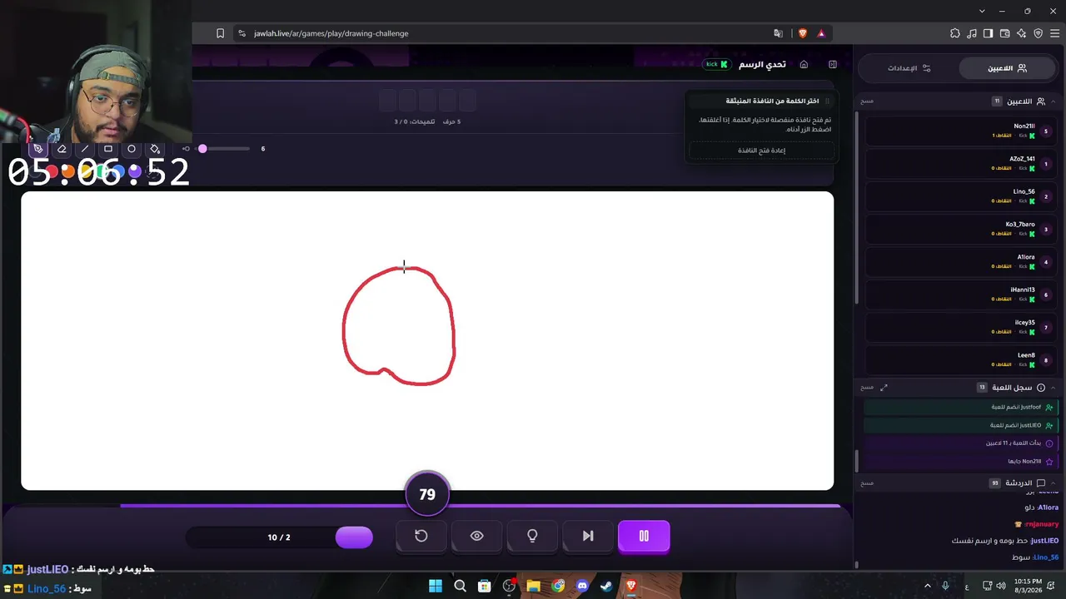1066x599 pixels.
Task: Open the browser hamburger main menu
Action: [x=1054, y=33]
